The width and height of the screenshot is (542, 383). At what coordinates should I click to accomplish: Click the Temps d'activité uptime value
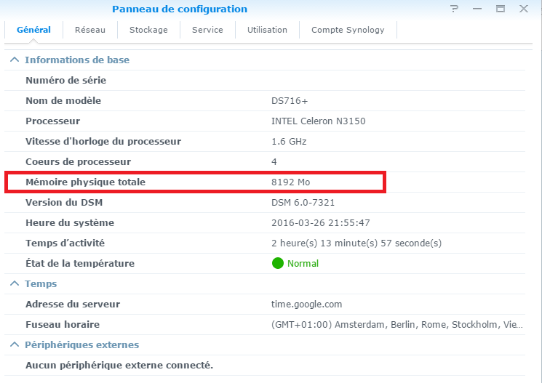[x=356, y=243]
